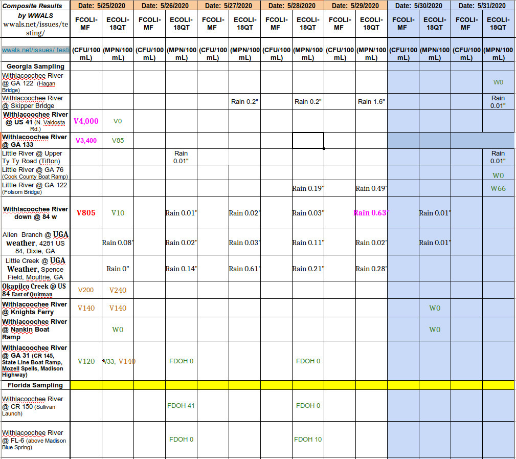Select the Rain 0.28" cell
The image size is (516, 459).
coord(371,269)
